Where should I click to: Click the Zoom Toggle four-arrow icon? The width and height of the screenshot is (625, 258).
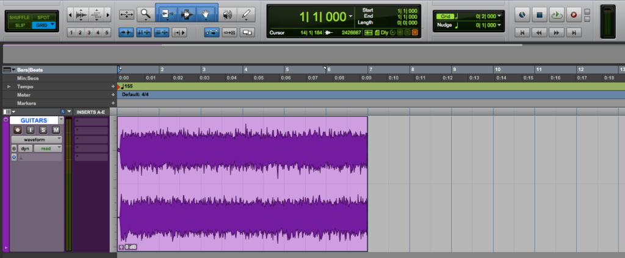(126, 15)
